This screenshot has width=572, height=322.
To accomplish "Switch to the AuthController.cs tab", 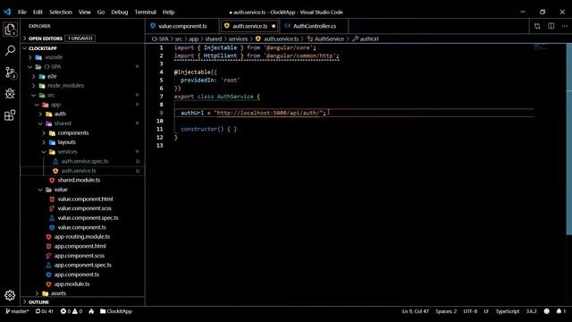I will click(314, 26).
